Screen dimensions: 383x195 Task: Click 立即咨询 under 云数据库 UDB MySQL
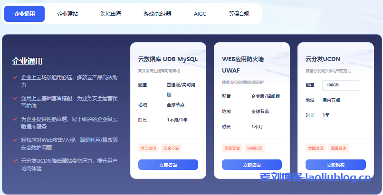coord(168,165)
